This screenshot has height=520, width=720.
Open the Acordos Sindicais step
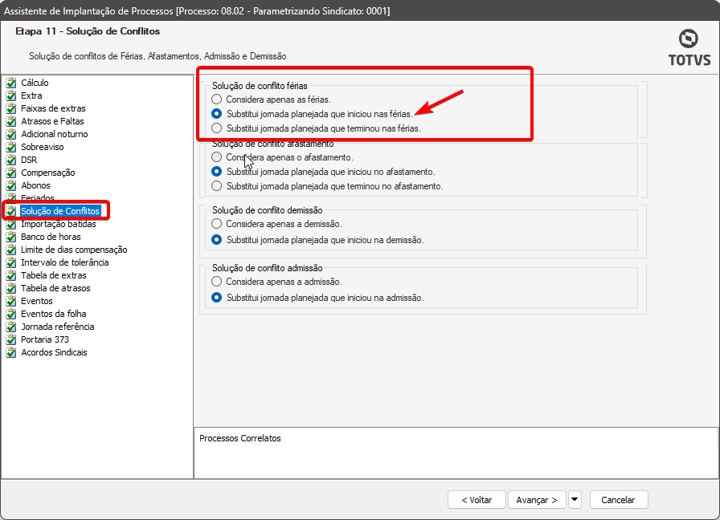tap(54, 352)
